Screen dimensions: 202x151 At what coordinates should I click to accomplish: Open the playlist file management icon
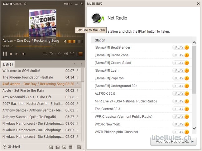[x=79, y=147]
